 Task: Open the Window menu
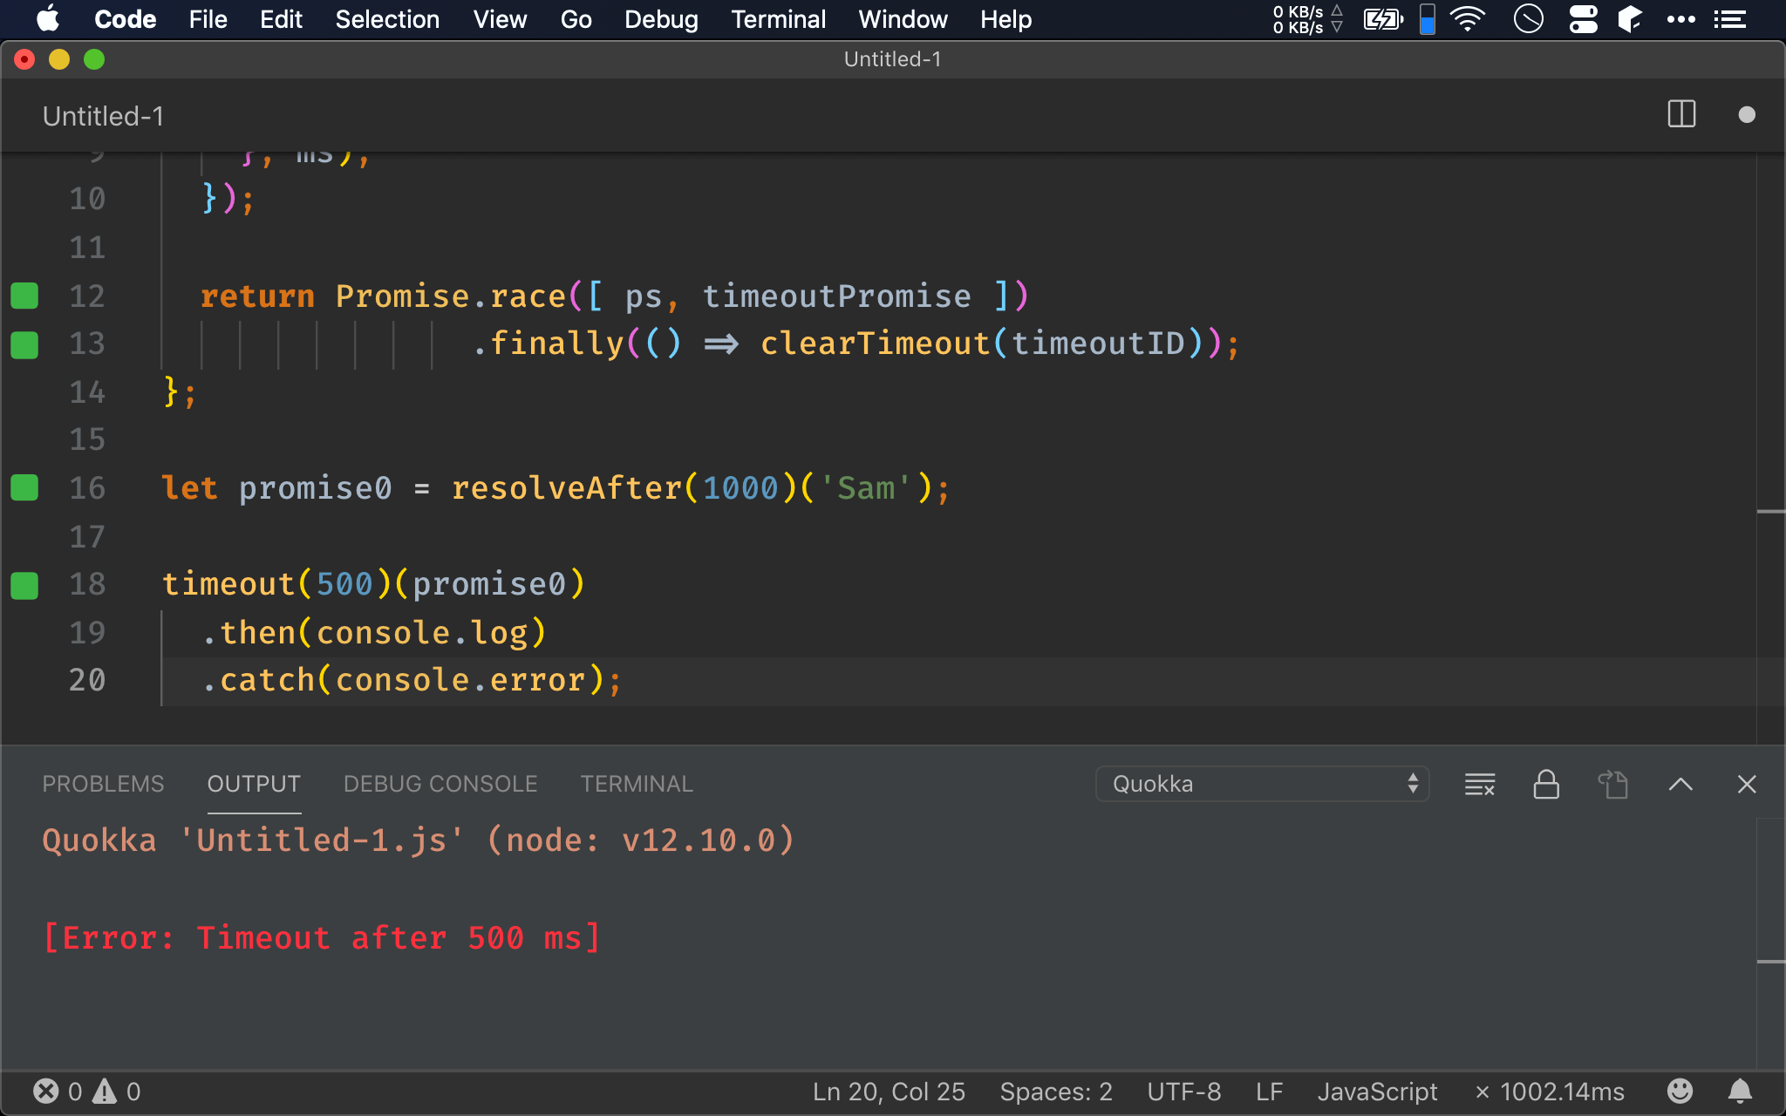click(x=903, y=19)
